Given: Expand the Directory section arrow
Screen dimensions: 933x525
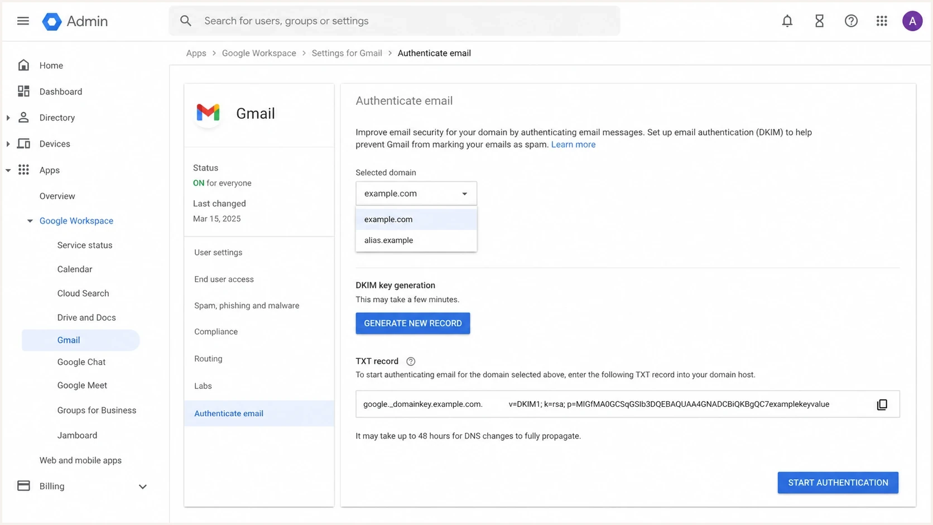Looking at the screenshot, I should pyautogui.click(x=8, y=118).
